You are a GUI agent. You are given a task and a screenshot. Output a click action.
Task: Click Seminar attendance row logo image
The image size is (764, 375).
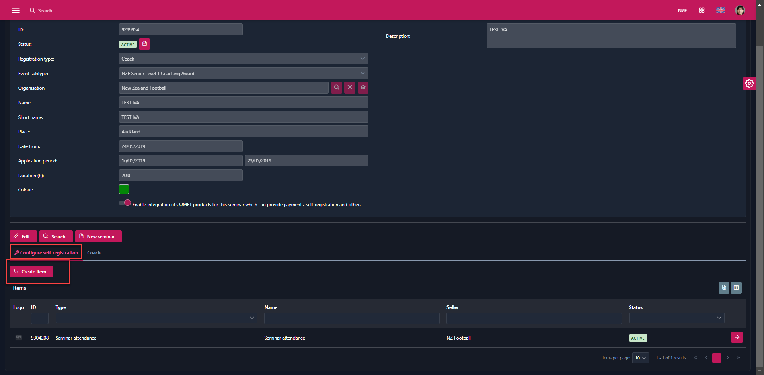(19, 338)
